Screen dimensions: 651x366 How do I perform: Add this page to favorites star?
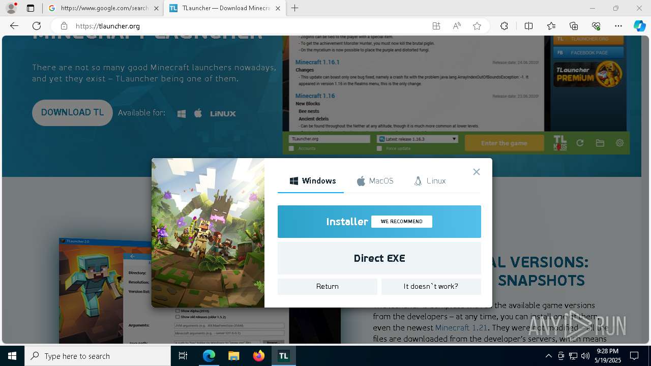[477, 26]
